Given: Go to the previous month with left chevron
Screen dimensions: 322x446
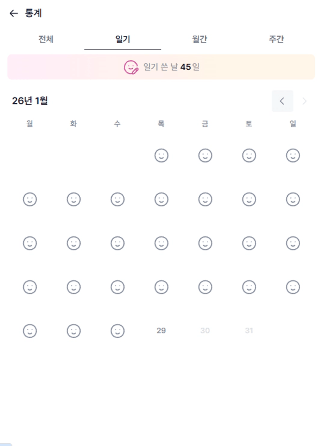Looking at the screenshot, I should pyautogui.click(x=282, y=101).
